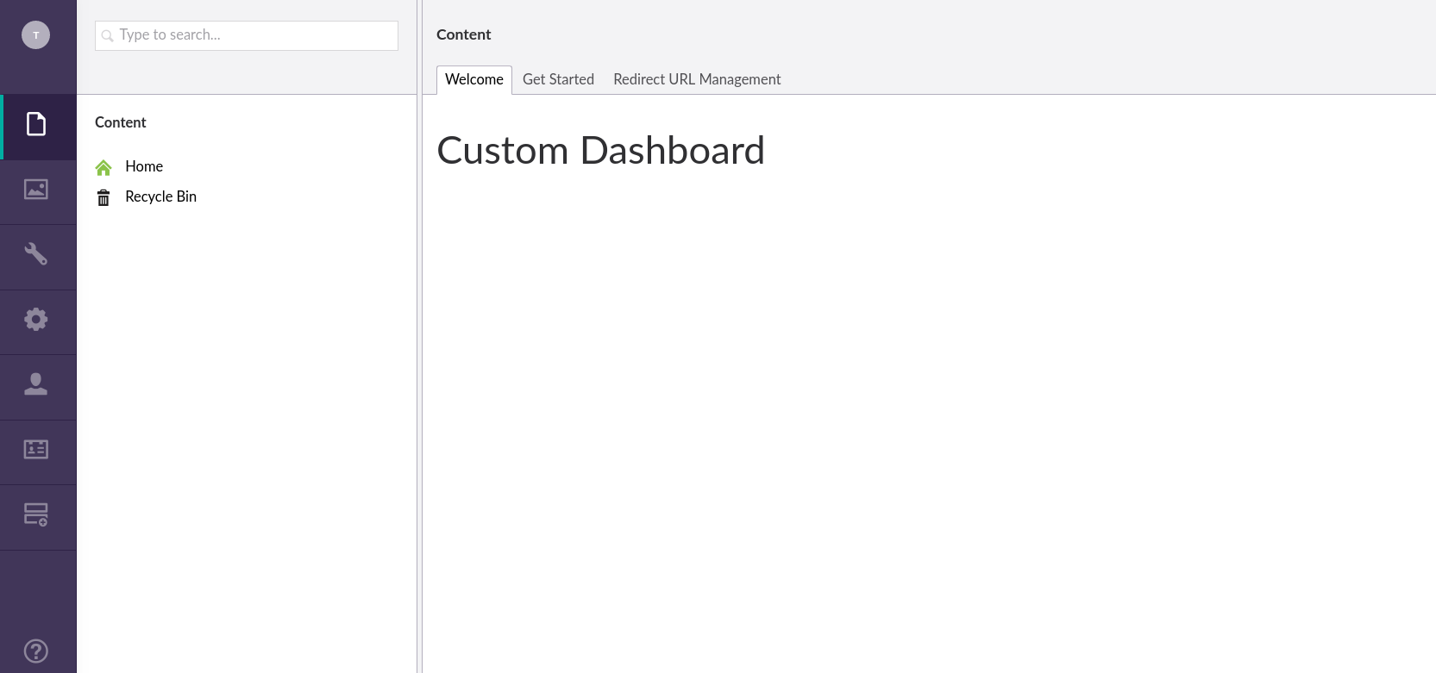Open the Content section
Screen dimensions: 1436x673
pos(36,125)
